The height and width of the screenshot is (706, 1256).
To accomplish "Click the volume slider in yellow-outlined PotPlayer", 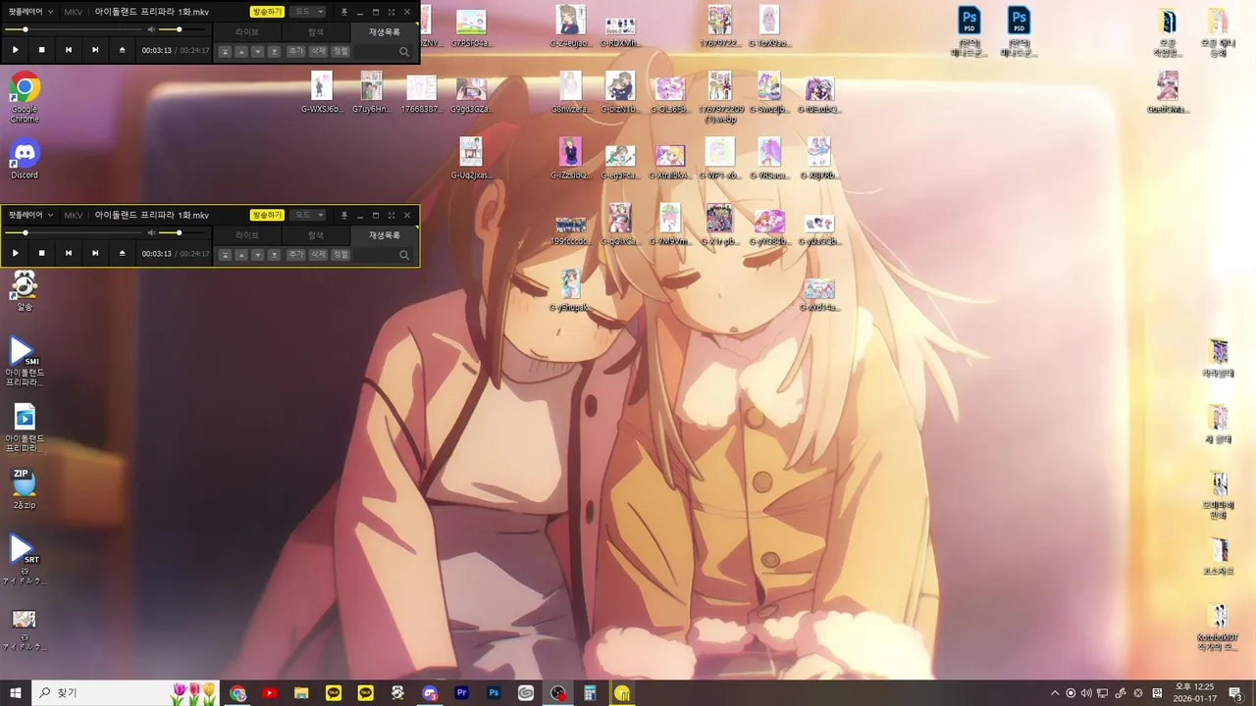I will 183,233.
